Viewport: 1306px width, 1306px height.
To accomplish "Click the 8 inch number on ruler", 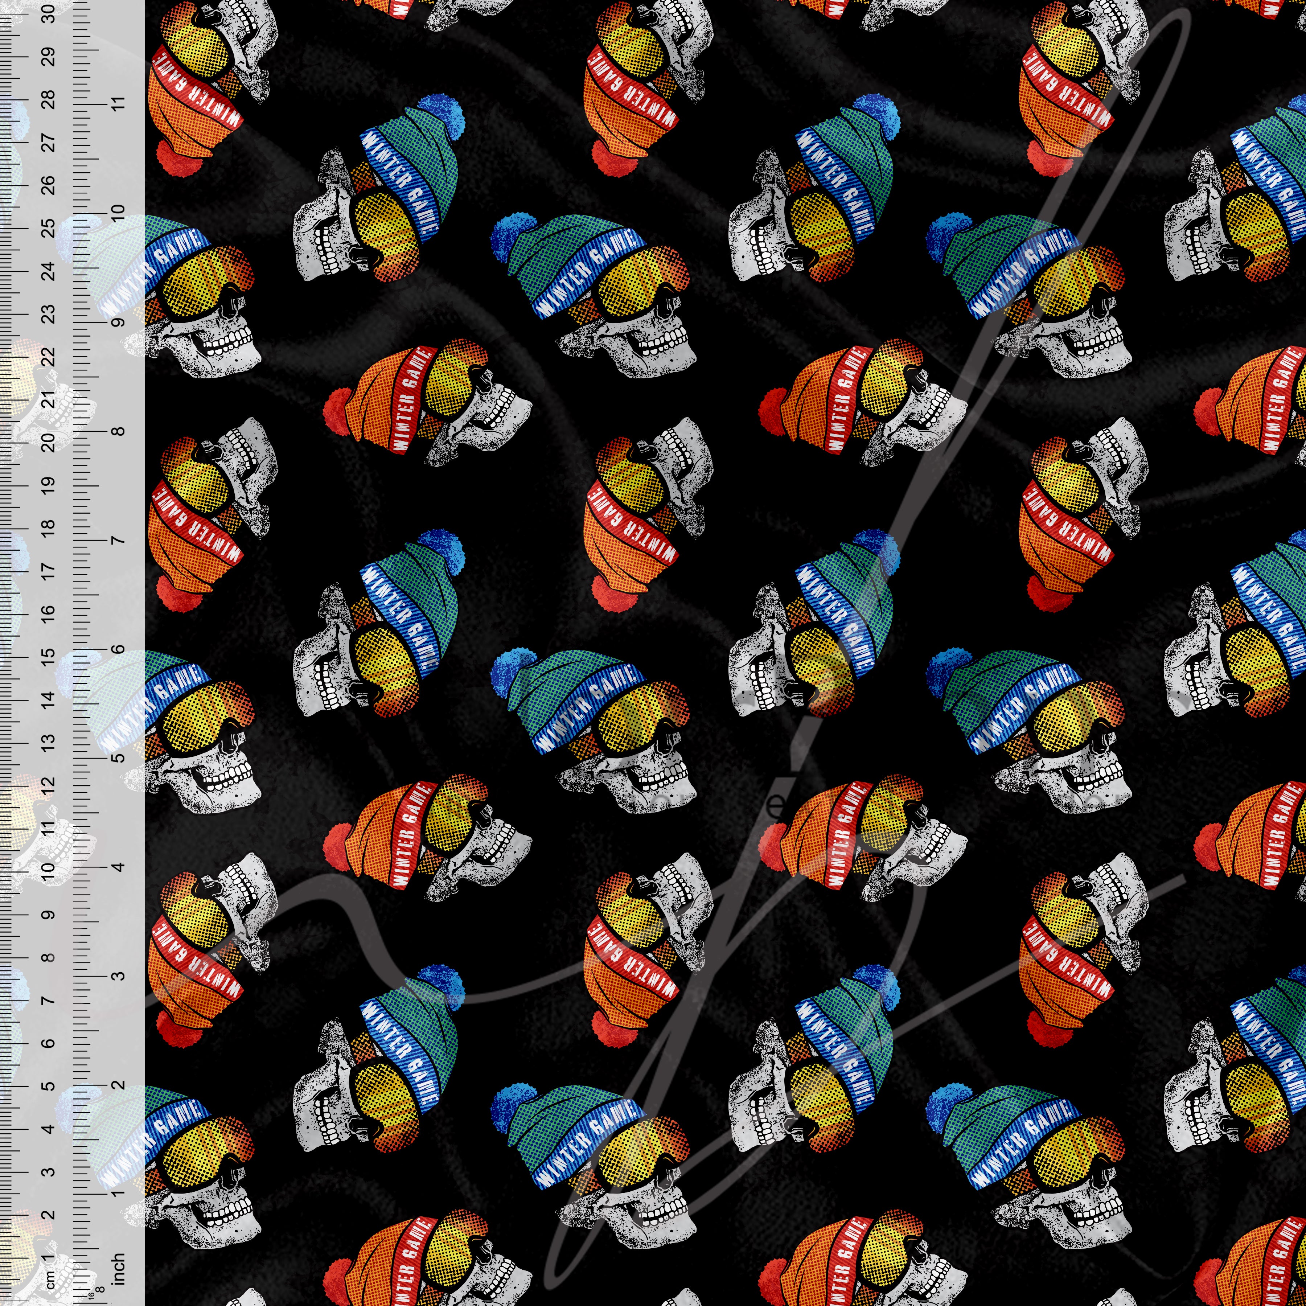I will 118,431.
